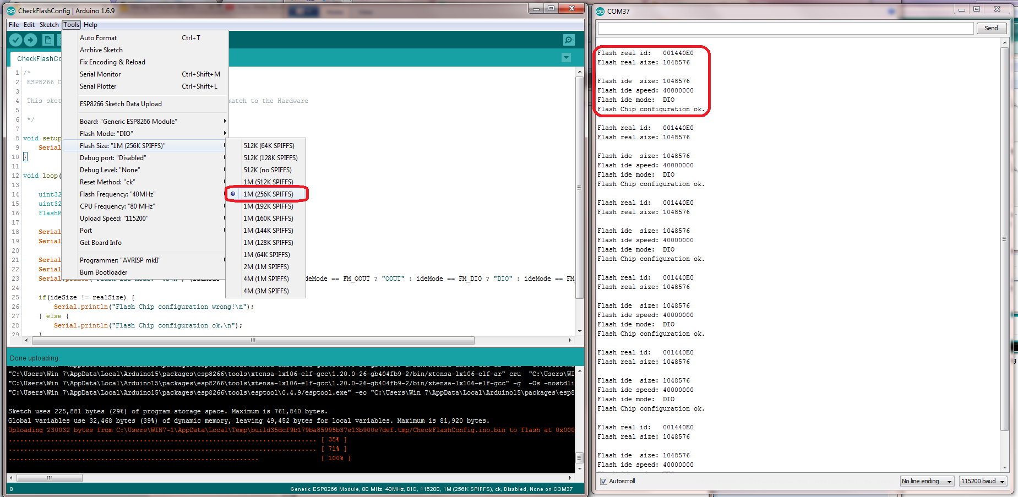1018x497 pixels.
Task: Click Burn Bootloader in Tools menu
Action: tap(104, 272)
